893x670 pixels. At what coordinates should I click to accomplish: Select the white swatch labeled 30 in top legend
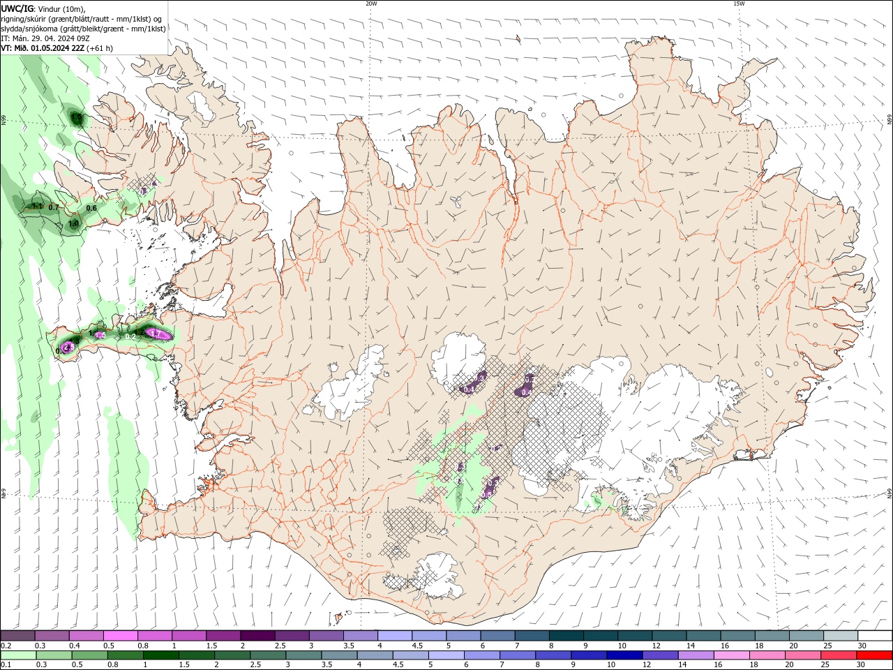pos(874,636)
